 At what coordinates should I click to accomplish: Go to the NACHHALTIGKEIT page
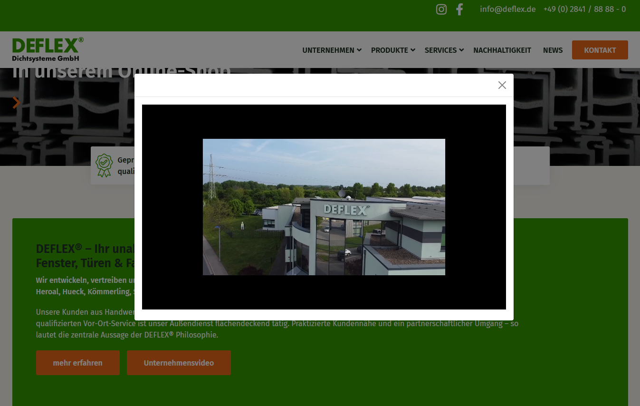pos(502,50)
